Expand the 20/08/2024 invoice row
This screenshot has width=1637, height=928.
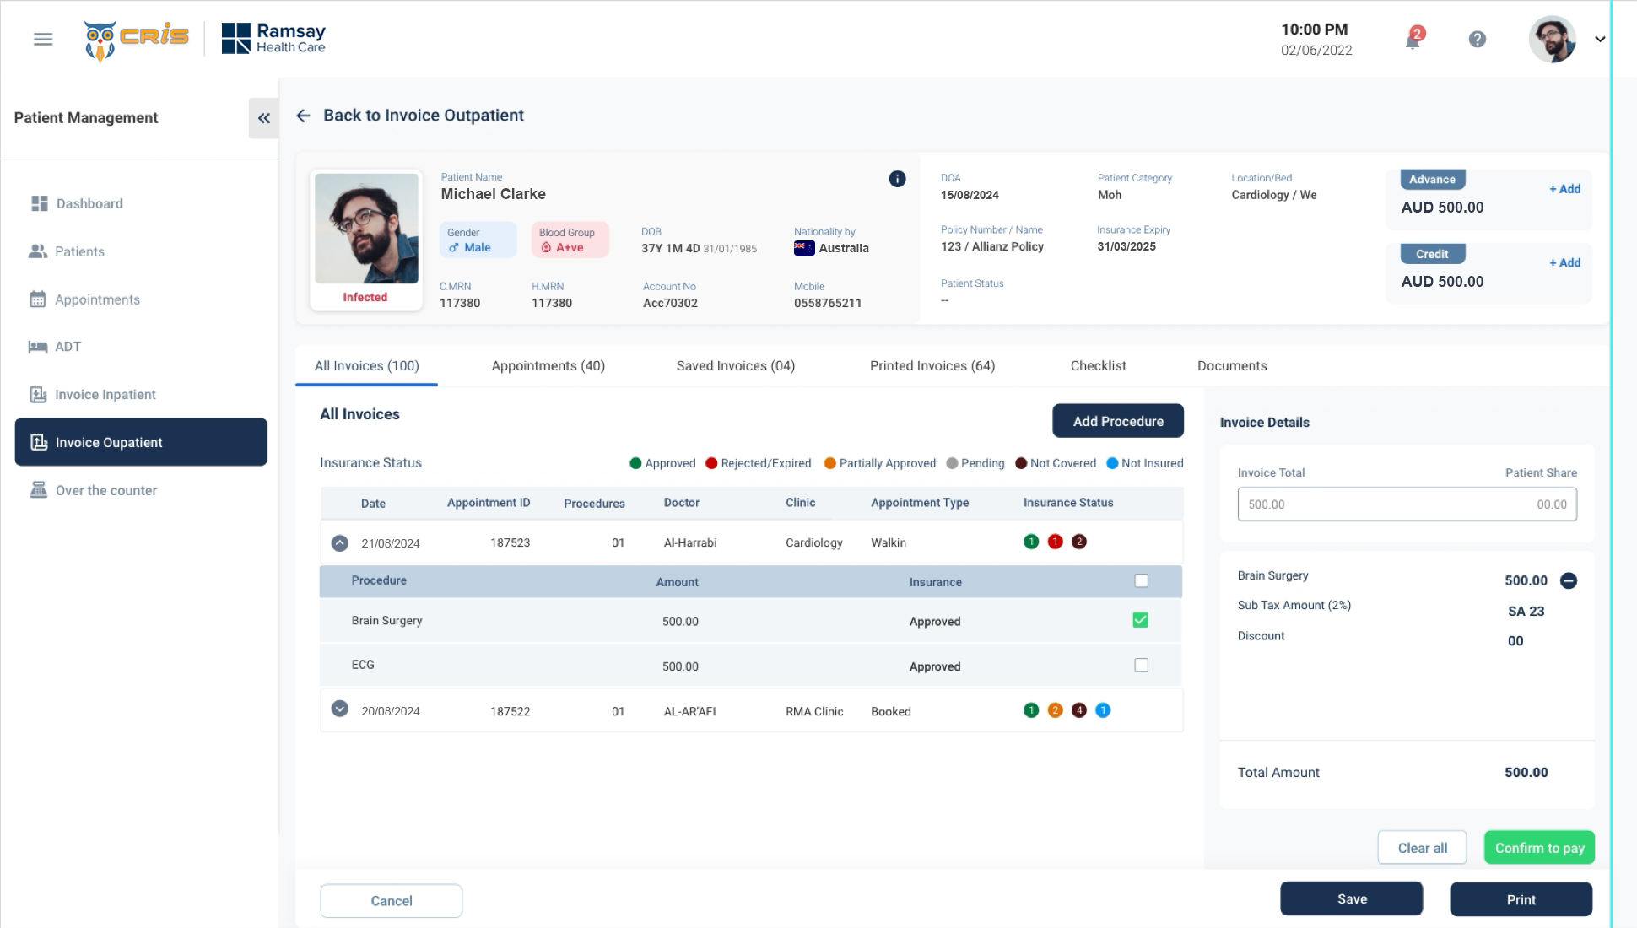coord(339,709)
